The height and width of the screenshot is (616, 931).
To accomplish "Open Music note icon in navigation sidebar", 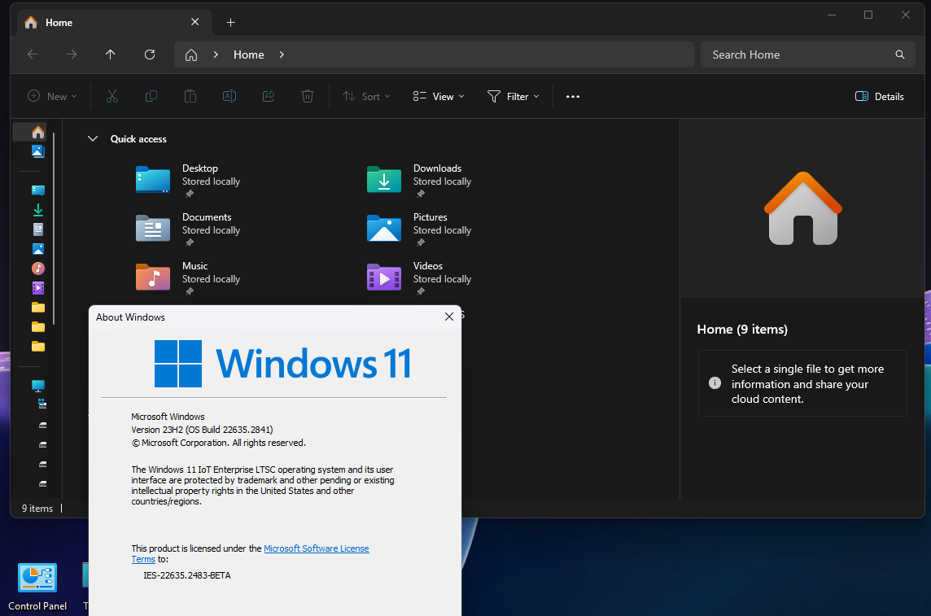I will pyautogui.click(x=38, y=269).
